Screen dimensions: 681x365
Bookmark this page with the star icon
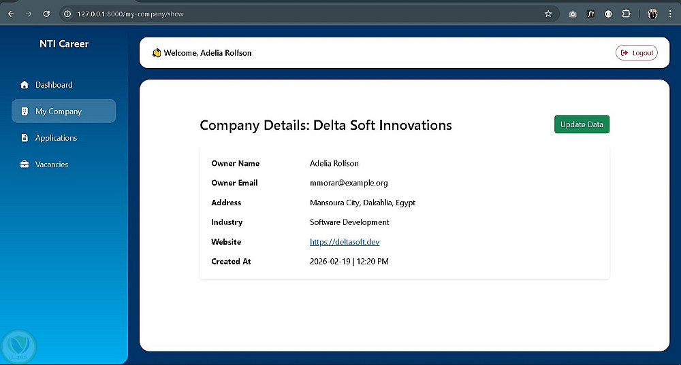click(548, 14)
